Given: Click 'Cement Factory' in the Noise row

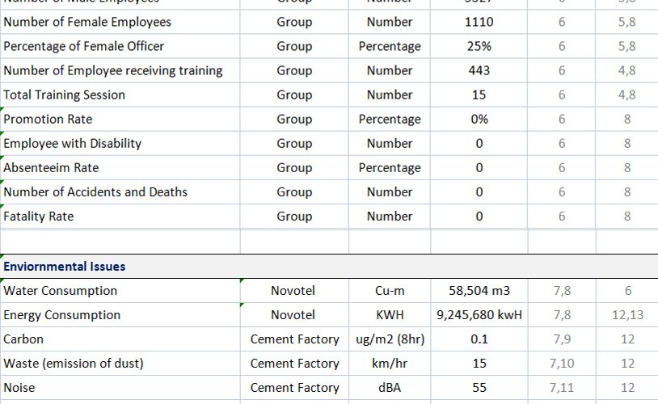Looking at the screenshot, I should click(x=294, y=388).
